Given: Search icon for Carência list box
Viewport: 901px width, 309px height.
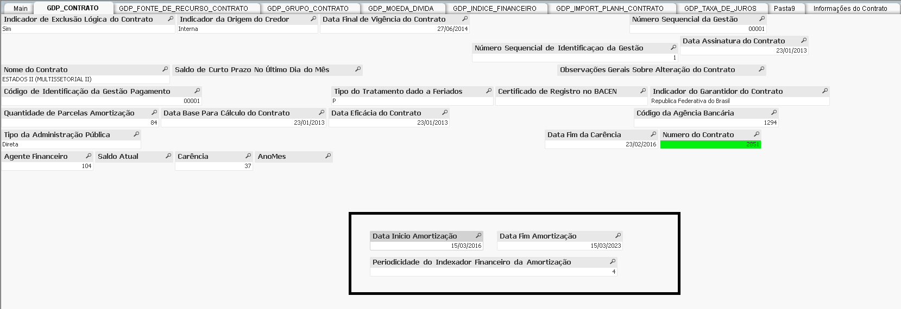Looking at the screenshot, I should 248,156.
